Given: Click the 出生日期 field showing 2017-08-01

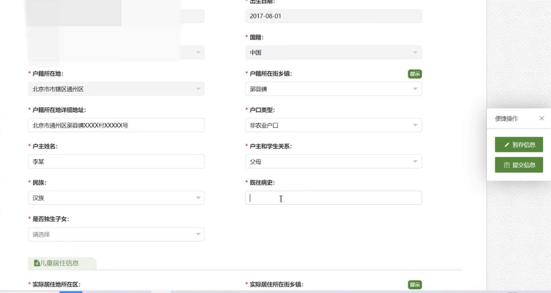Looking at the screenshot, I should pos(333,16).
